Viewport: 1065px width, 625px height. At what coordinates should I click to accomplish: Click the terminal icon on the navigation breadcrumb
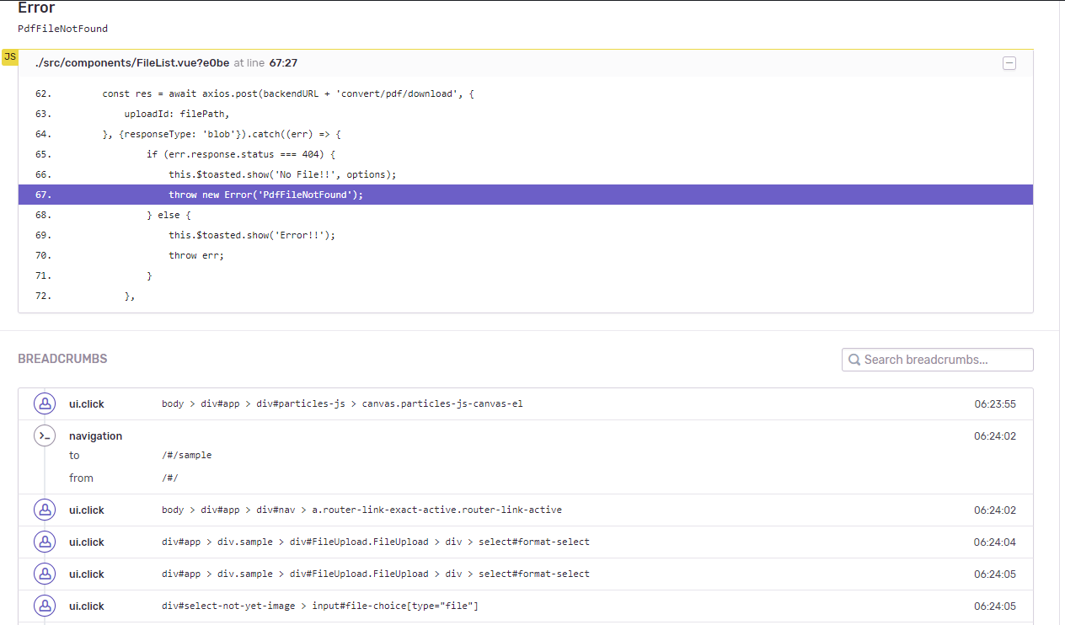45,435
